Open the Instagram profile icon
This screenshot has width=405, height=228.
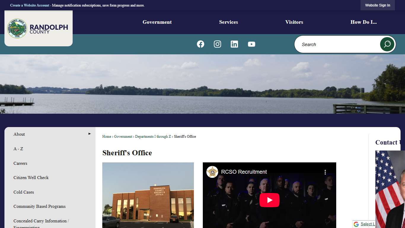pyautogui.click(x=217, y=44)
